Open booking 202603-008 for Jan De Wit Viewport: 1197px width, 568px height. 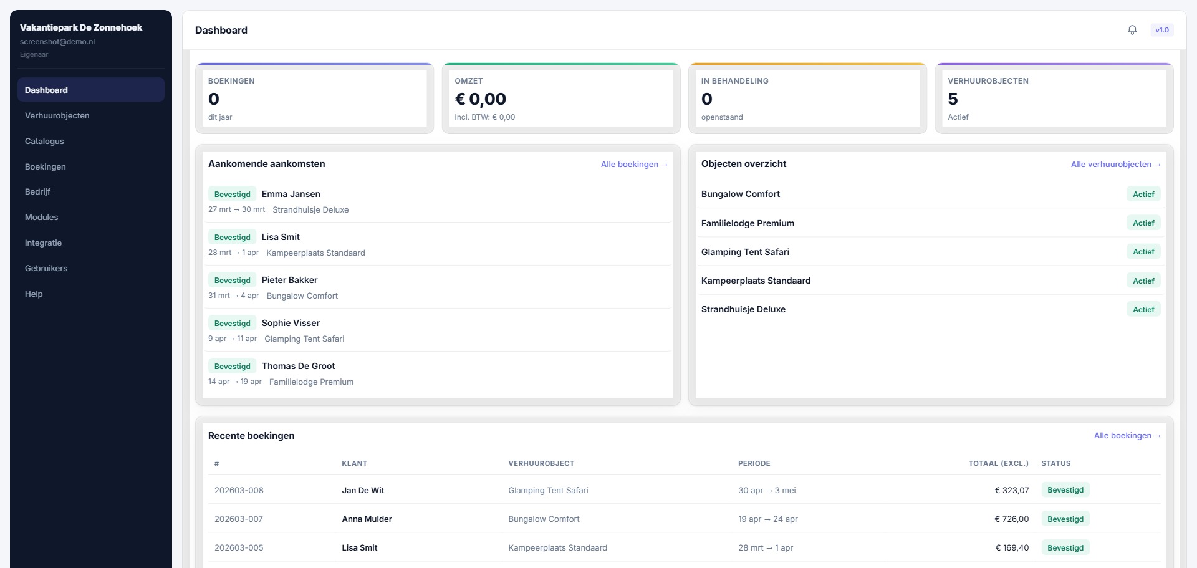coord(239,490)
